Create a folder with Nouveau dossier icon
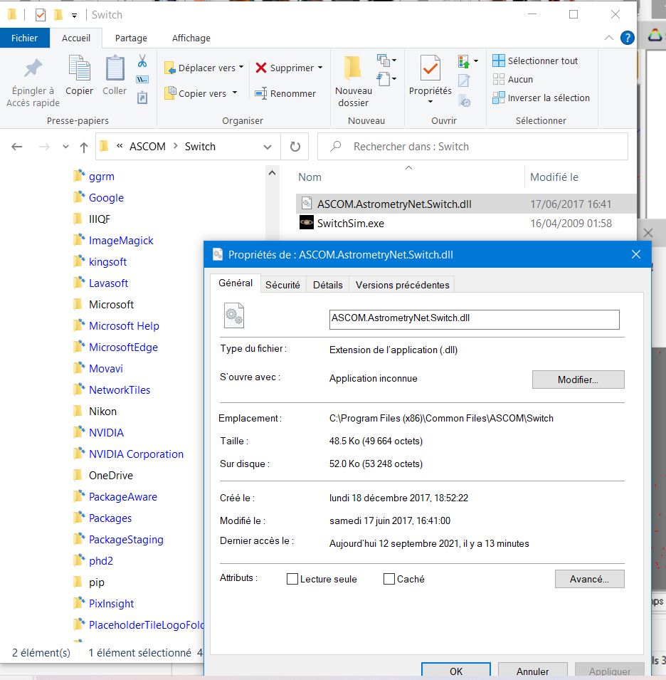 pos(353,68)
